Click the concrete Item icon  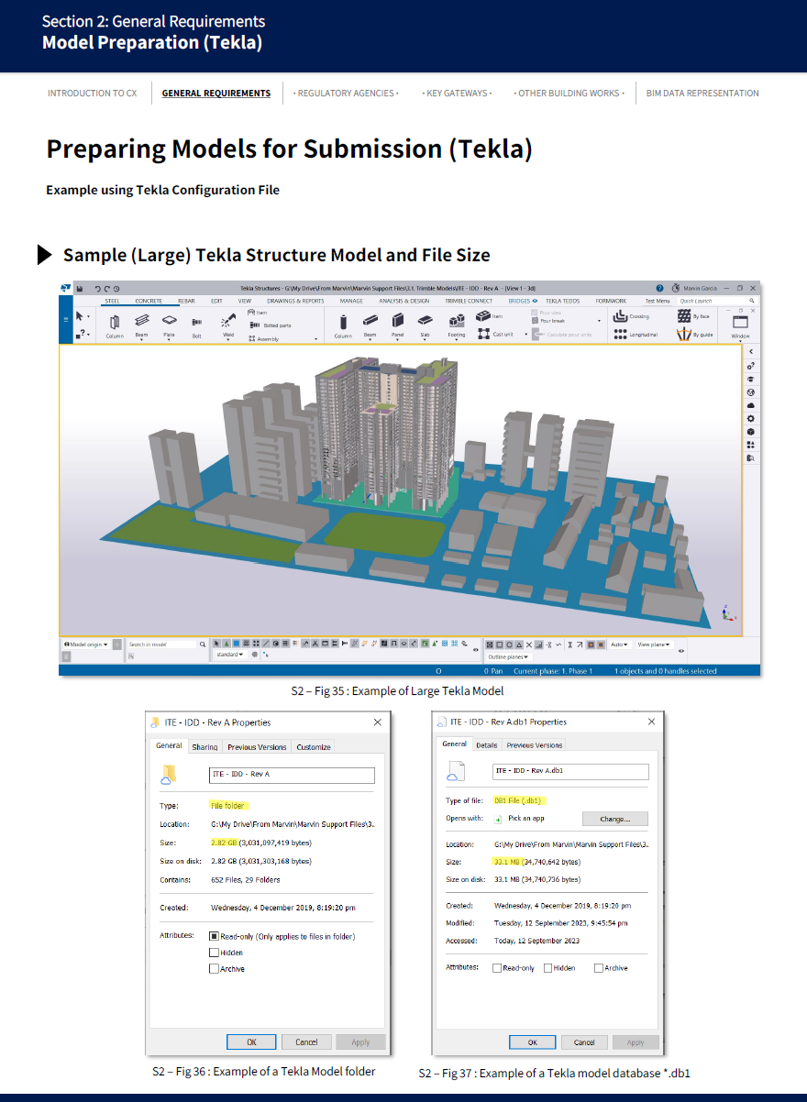[482, 316]
